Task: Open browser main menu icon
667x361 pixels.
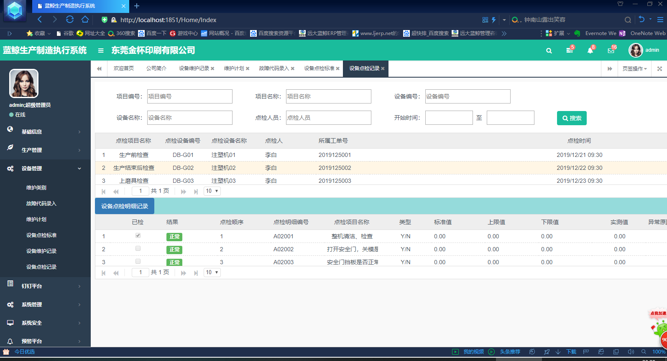Action: (660, 20)
